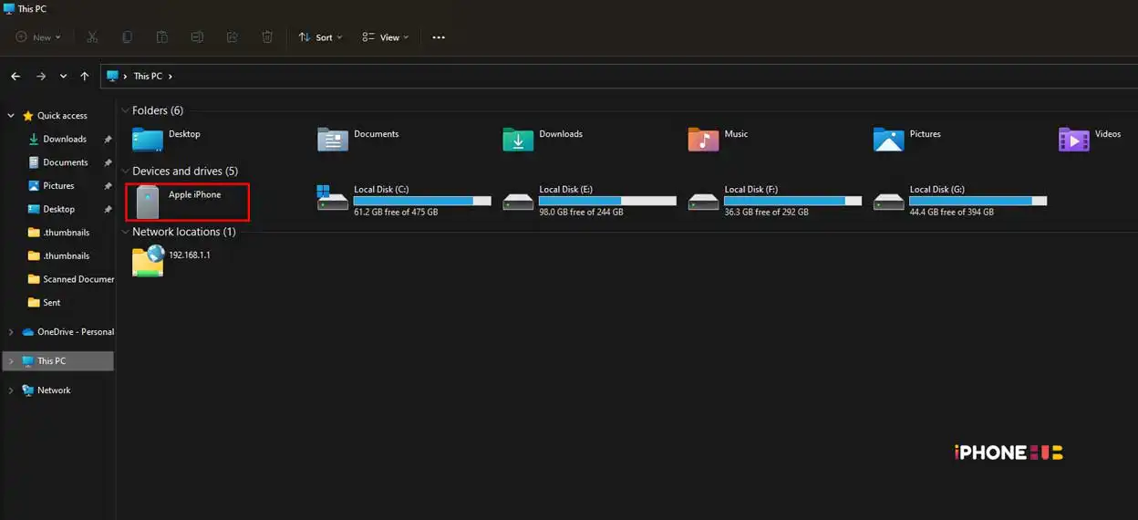This screenshot has width=1138, height=520.
Task: Open the View dropdown menu
Action: coord(385,37)
